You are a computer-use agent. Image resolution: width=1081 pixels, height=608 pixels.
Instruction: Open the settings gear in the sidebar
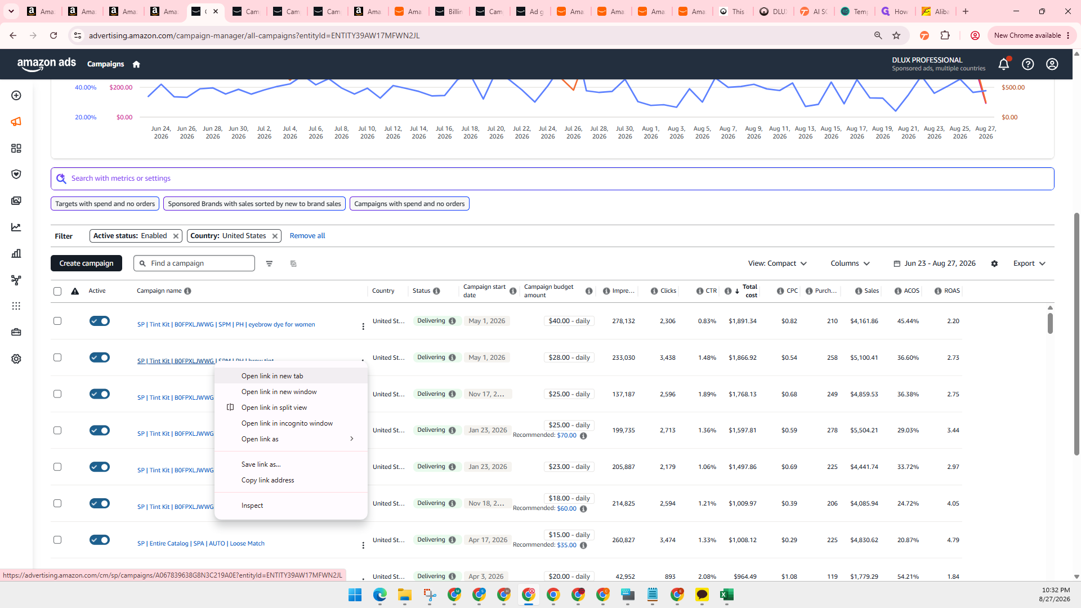16,359
